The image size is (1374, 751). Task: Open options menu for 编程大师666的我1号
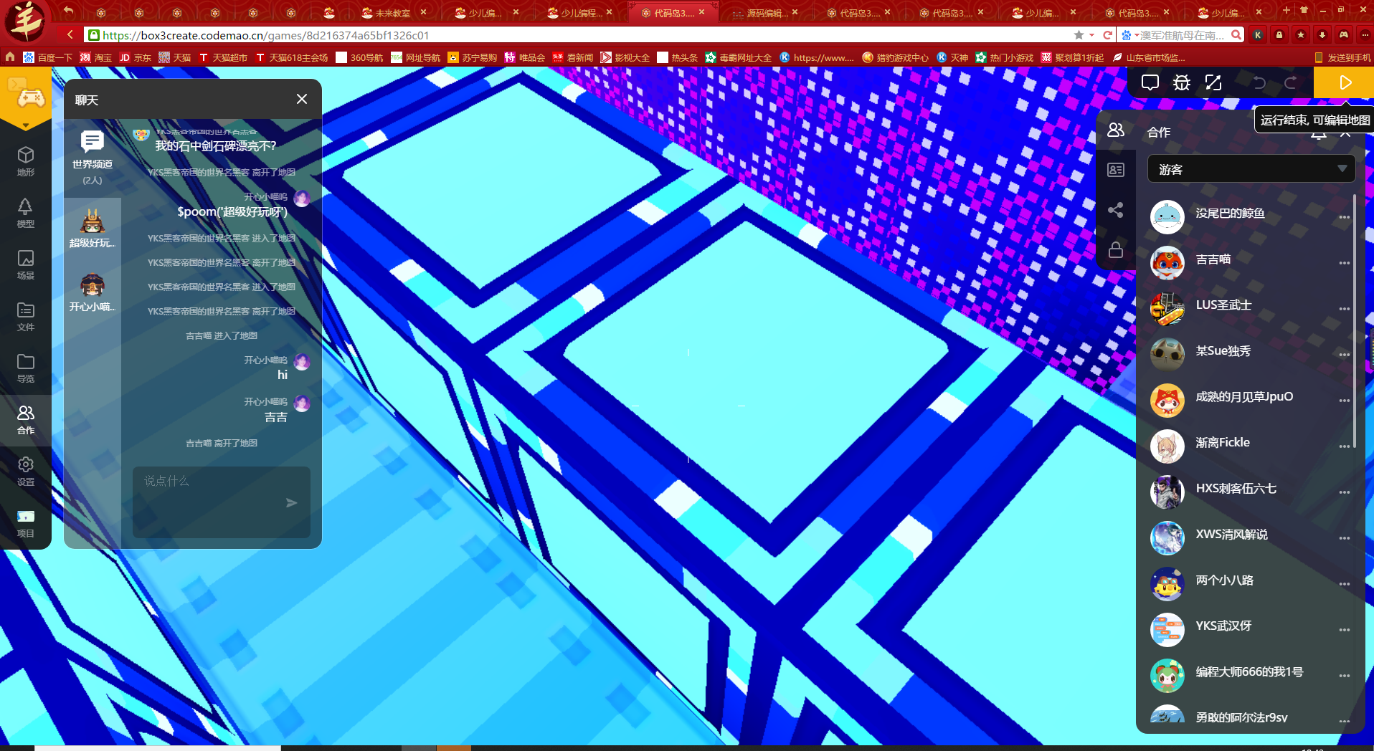[1344, 676]
